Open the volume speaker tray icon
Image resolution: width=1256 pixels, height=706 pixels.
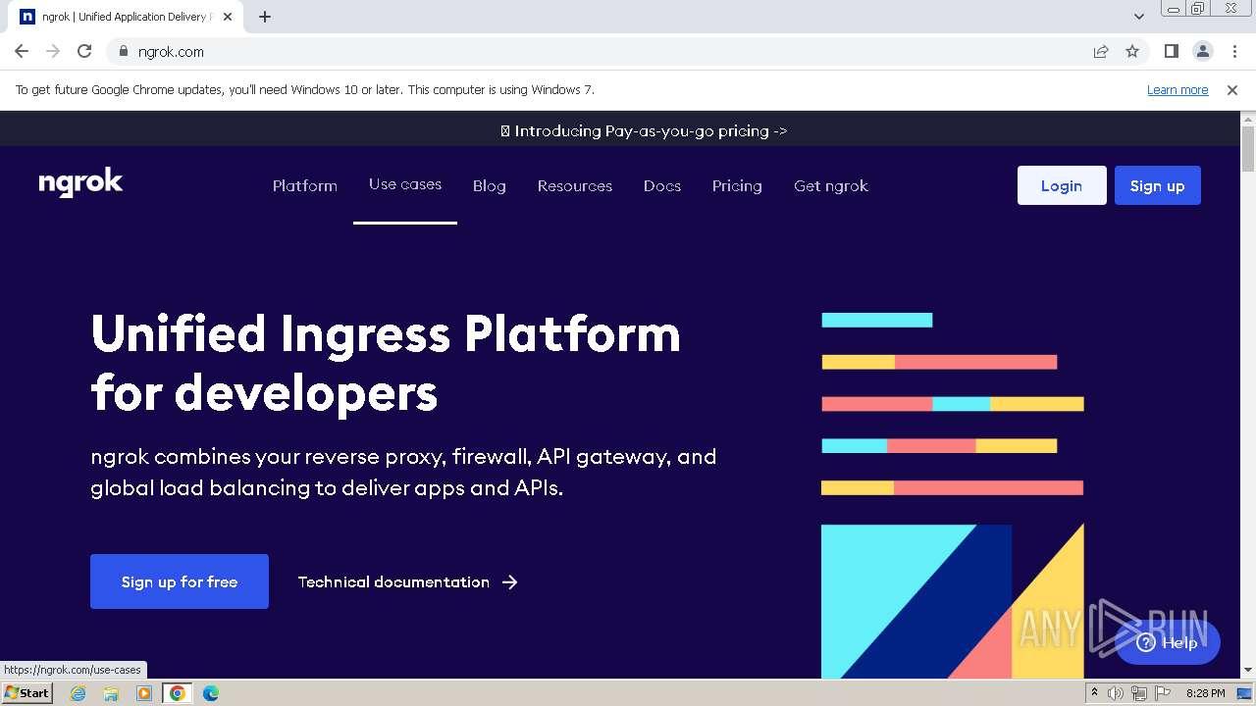coord(1116,693)
